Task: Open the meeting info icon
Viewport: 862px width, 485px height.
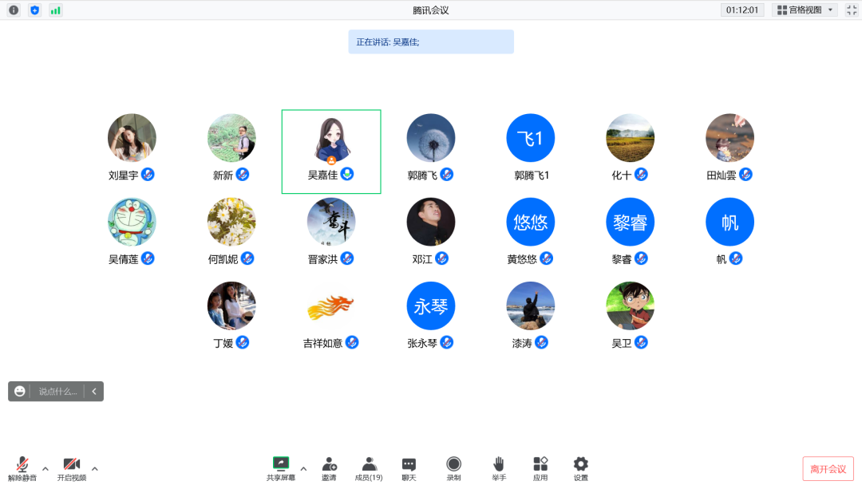Action: [14, 10]
